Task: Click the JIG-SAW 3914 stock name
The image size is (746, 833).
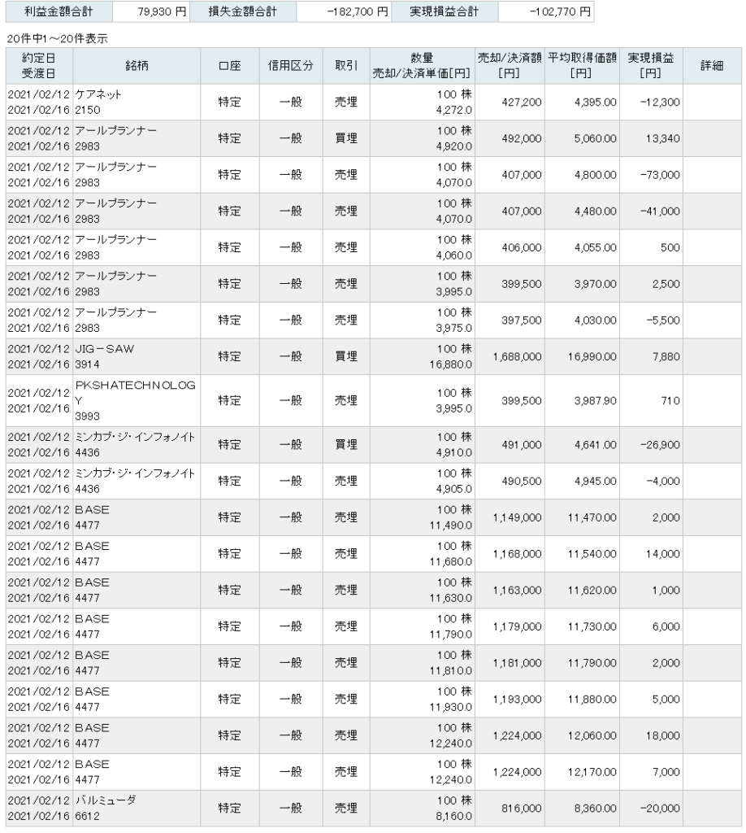Action: pyautogui.click(x=105, y=356)
